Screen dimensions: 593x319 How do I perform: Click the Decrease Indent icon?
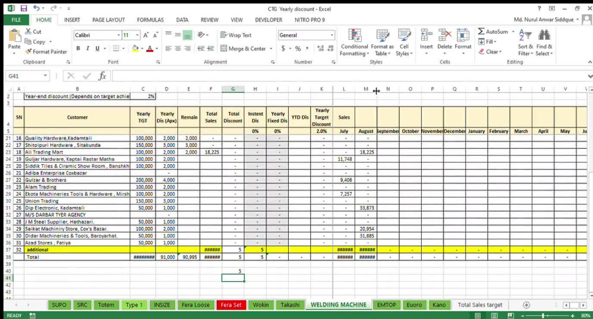pos(201,49)
